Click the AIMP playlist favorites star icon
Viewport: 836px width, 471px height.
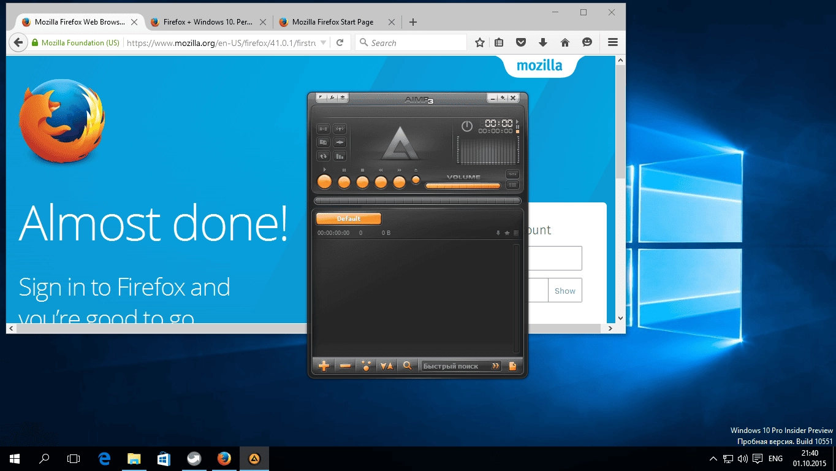[x=507, y=233]
